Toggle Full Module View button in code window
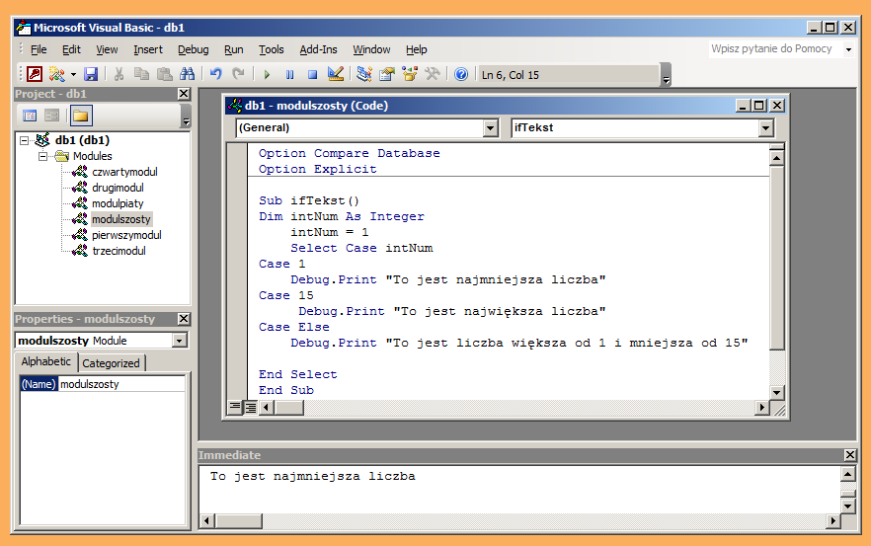Screen dimensions: 871x546 pos(251,408)
